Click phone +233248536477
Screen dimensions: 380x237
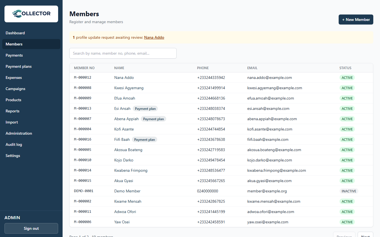(211, 170)
